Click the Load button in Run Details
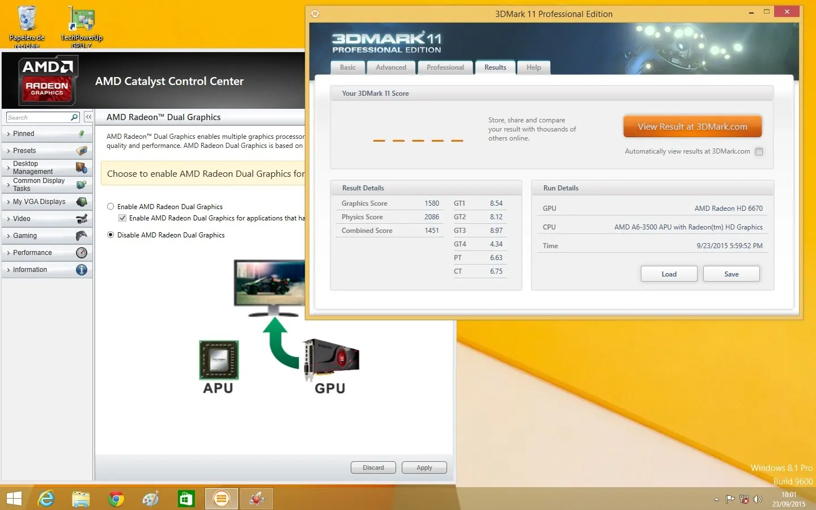 pos(669,274)
